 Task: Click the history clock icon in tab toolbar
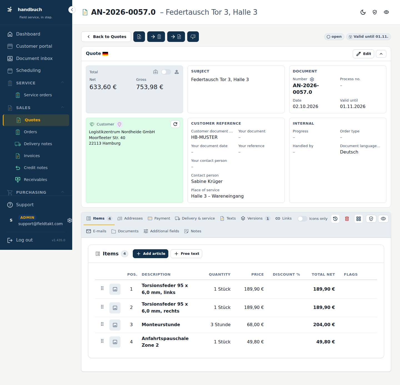pyautogui.click(x=335, y=219)
